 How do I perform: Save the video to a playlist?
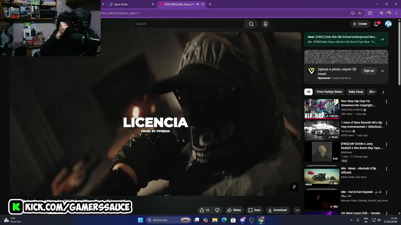[254, 210]
